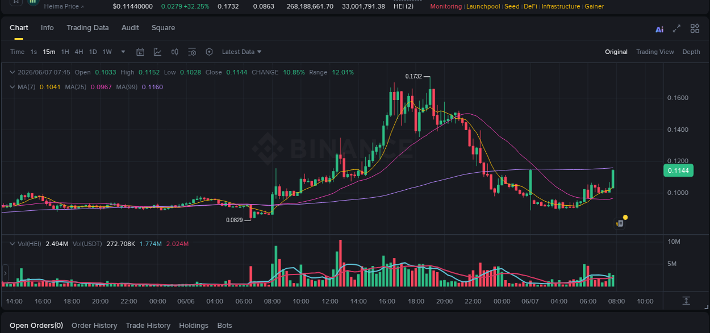Select the 1s interval

34,52
